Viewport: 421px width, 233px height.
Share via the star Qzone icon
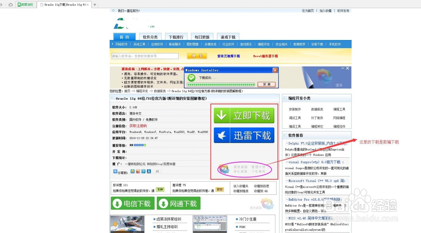click(x=132, y=171)
